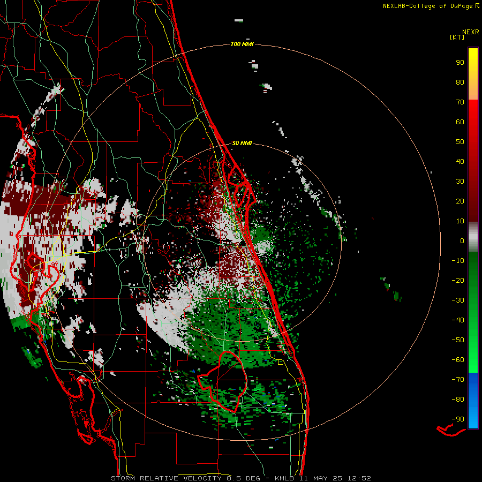Image resolution: width=482 pixels, height=482 pixels.
Task: Click the '30' value on the velocity scale
Action: point(460,182)
